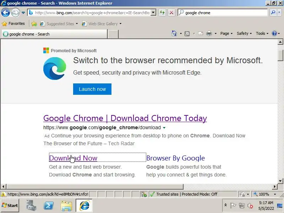Screen dimensions: 284x213
Task: Click the status bar warning icon
Action: pos(3,194)
